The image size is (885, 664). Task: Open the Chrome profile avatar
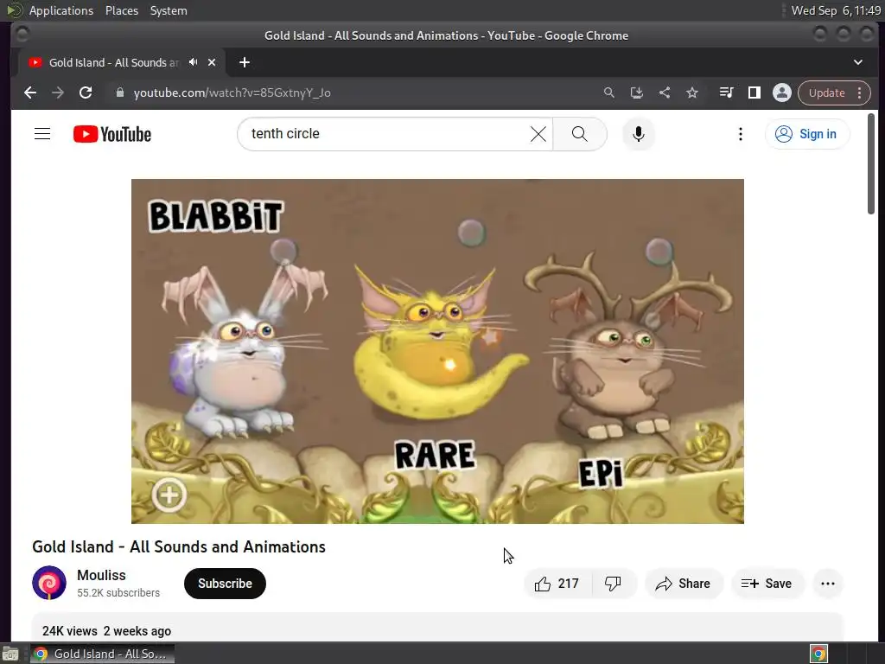(x=781, y=93)
